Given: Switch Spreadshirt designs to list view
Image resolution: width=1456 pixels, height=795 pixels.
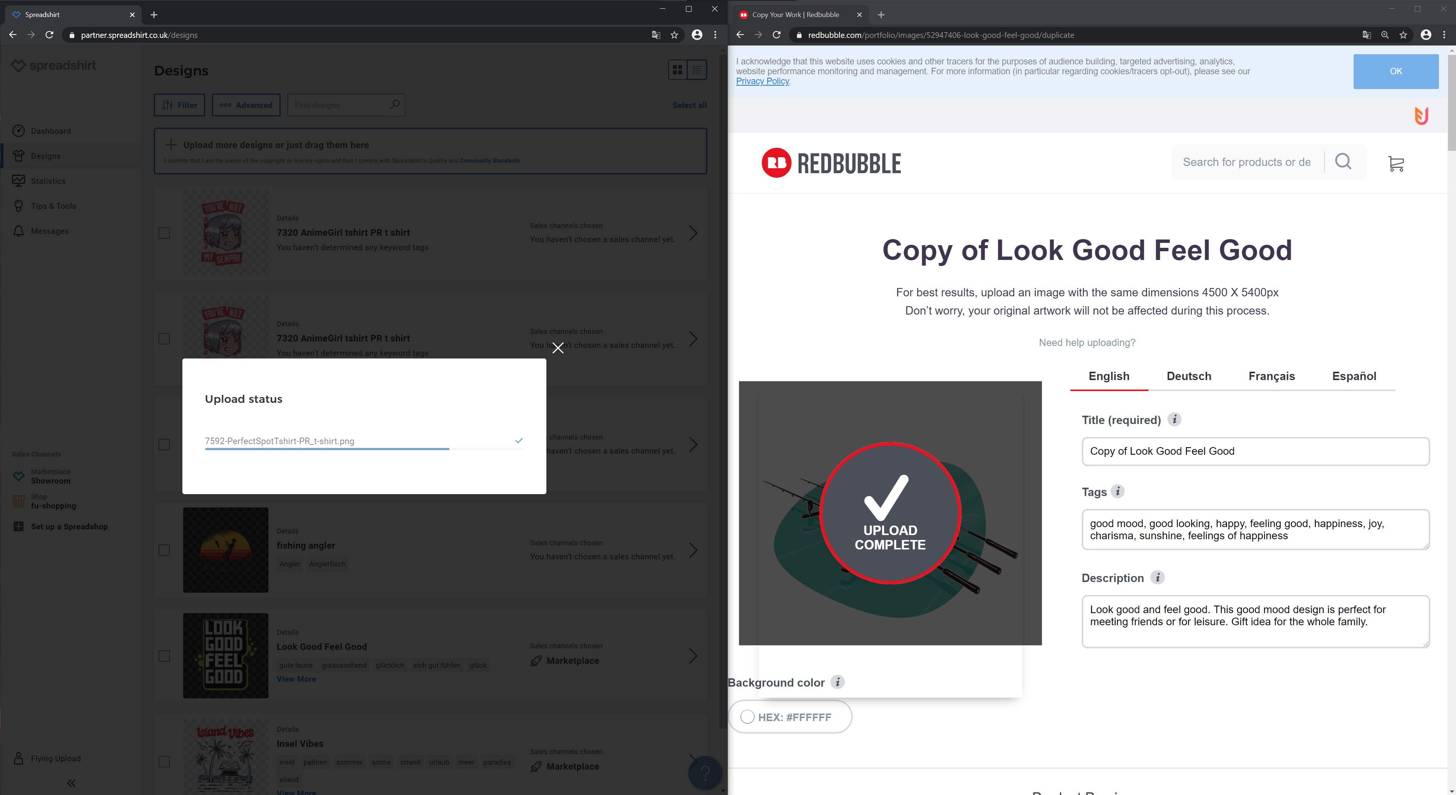Looking at the screenshot, I should point(697,70).
